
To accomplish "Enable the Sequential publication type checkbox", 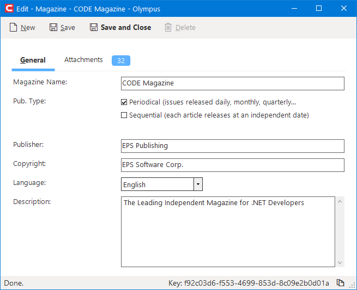I will 124,115.
